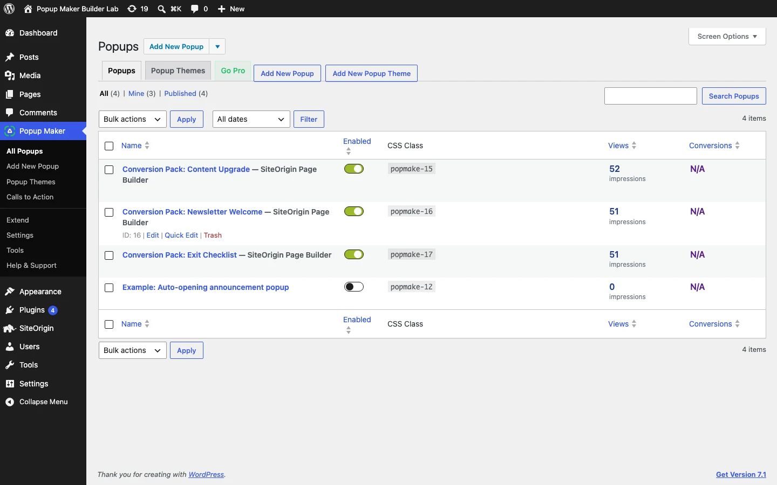
Task: Click Trash under Newsletter Welcome popup
Action: click(213, 235)
